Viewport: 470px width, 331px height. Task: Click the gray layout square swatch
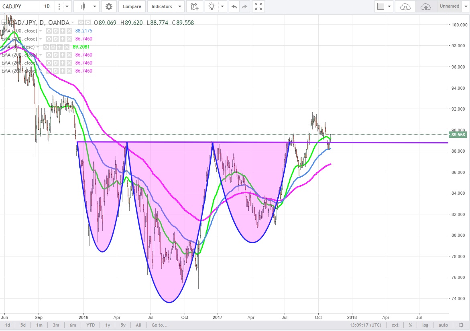click(x=381, y=6)
